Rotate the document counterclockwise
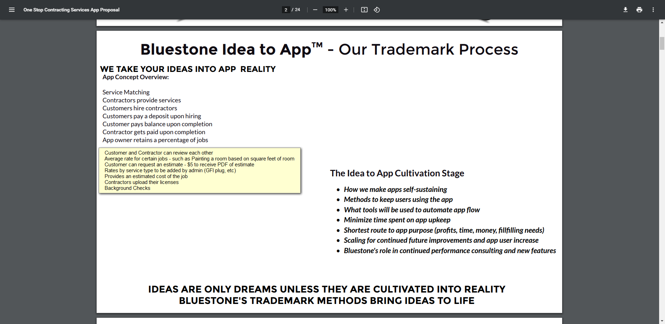This screenshot has width=665, height=324. [377, 10]
